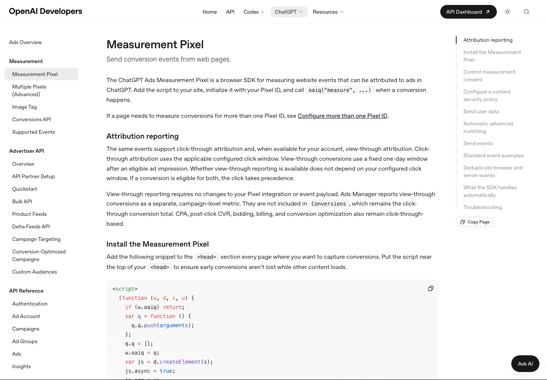The width and height of the screenshot is (547, 380).
Task: Open the Delta Feeds API page
Action: coord(41,226)
